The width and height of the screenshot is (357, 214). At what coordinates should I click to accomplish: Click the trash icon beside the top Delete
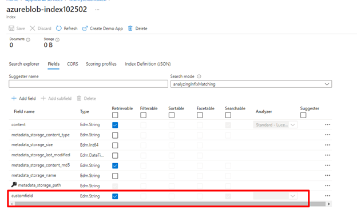[130, 29]
